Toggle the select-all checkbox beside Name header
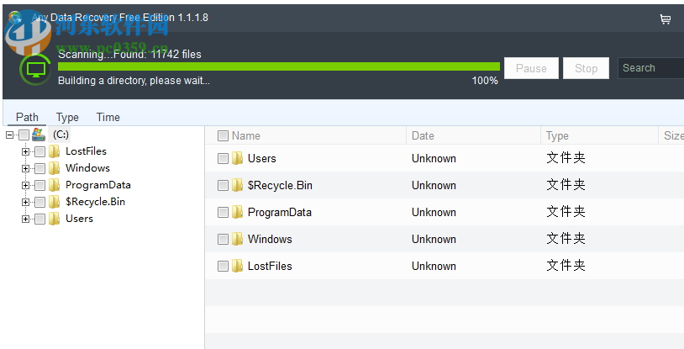The width and height of the screenshot is (684, 349). 223,136
